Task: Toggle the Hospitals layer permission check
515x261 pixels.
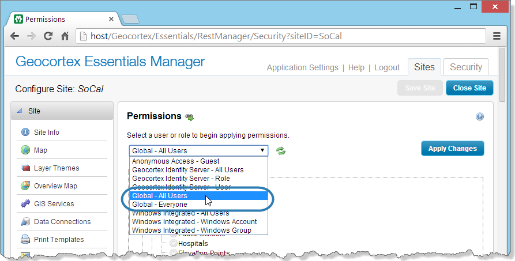Action: [x=174, y=244]
